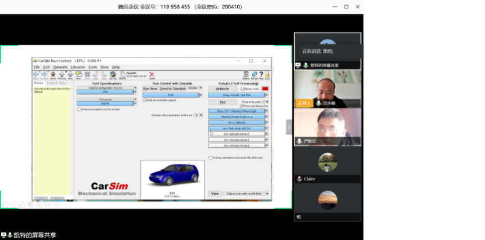Toggle 'Show more options on this screen' checkbox

tap(79, 110)
